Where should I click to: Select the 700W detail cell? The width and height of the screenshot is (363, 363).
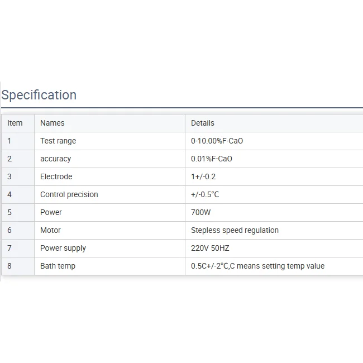click(x=201, y=212)
